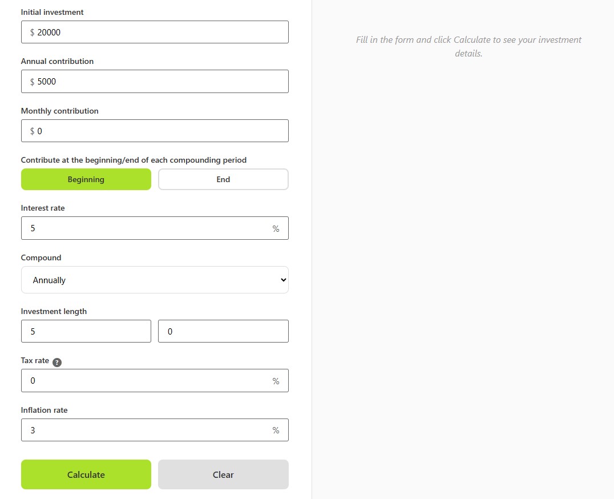614x499 pixels.
Task: Focus the Initial investment field
Action: (154, 32)
